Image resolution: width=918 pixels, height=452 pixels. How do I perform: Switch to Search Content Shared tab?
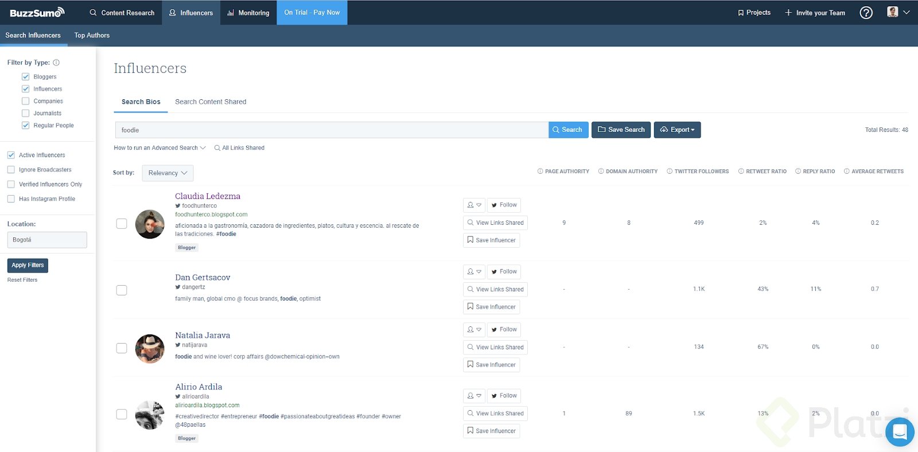211,102
